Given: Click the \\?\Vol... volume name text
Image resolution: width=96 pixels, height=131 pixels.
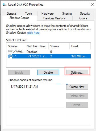Looking at the screenshot, I should 18,52.
